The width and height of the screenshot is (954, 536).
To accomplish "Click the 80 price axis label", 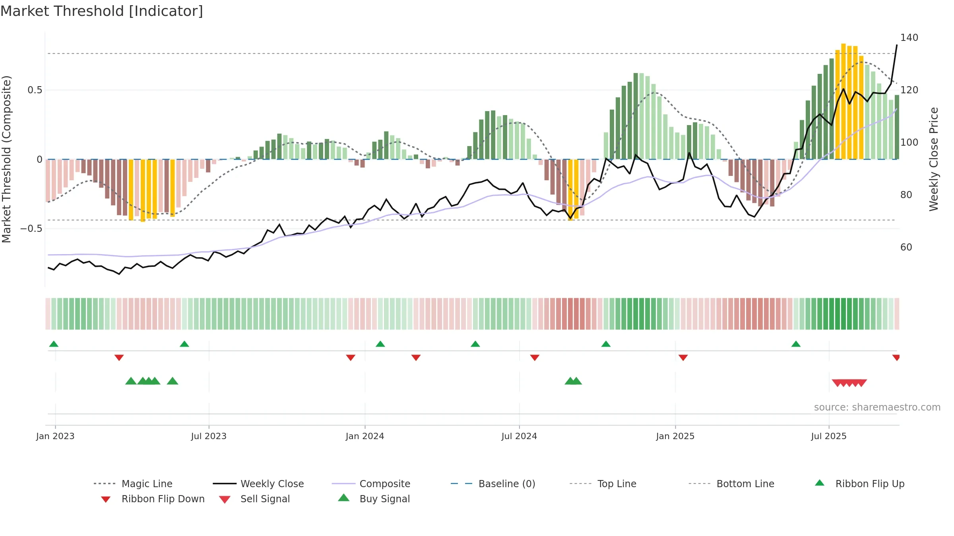I will click(x=906, y=195).
